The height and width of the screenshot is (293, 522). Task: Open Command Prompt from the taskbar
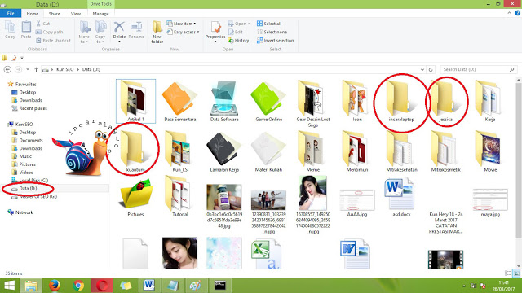(x=220, y=286)
